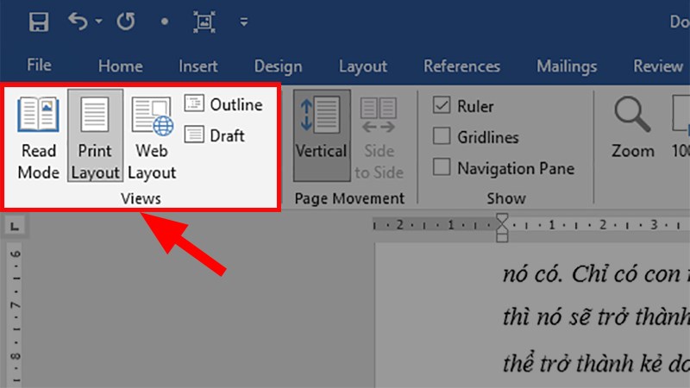The height and width of the screenshot is (388, 690).
Task: Open the File tab
Action: [39, 66]
